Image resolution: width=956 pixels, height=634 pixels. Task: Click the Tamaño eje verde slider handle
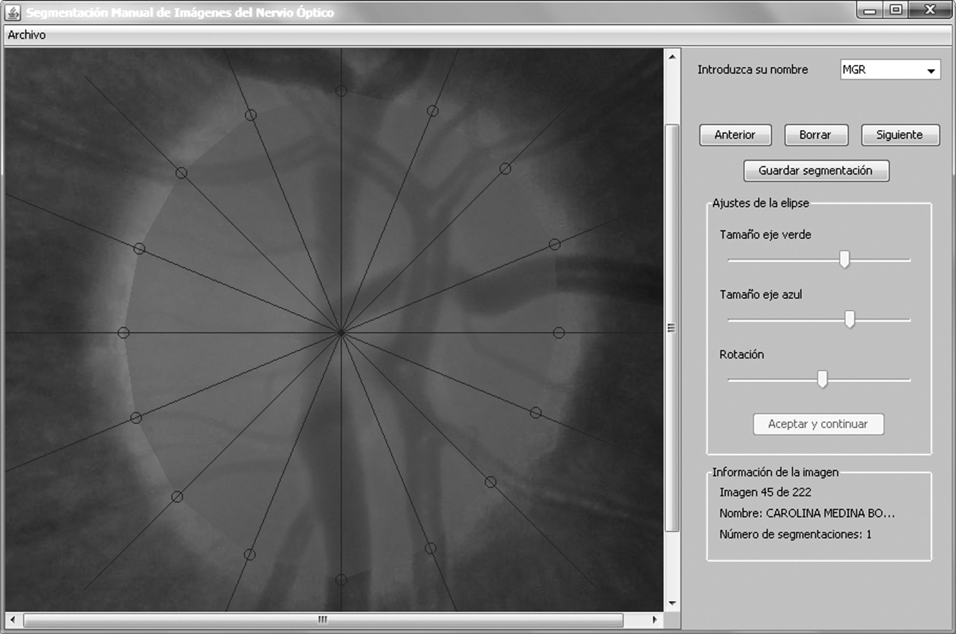844,259
